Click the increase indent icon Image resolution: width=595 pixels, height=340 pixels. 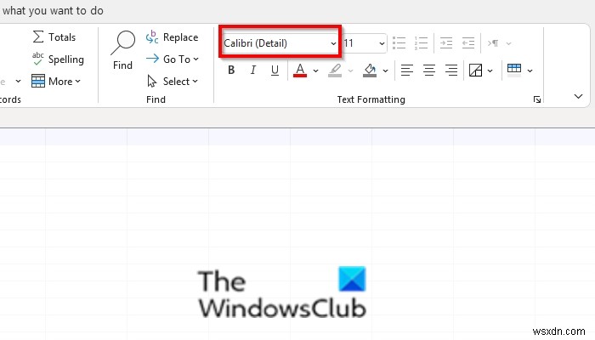coord(446,43)
